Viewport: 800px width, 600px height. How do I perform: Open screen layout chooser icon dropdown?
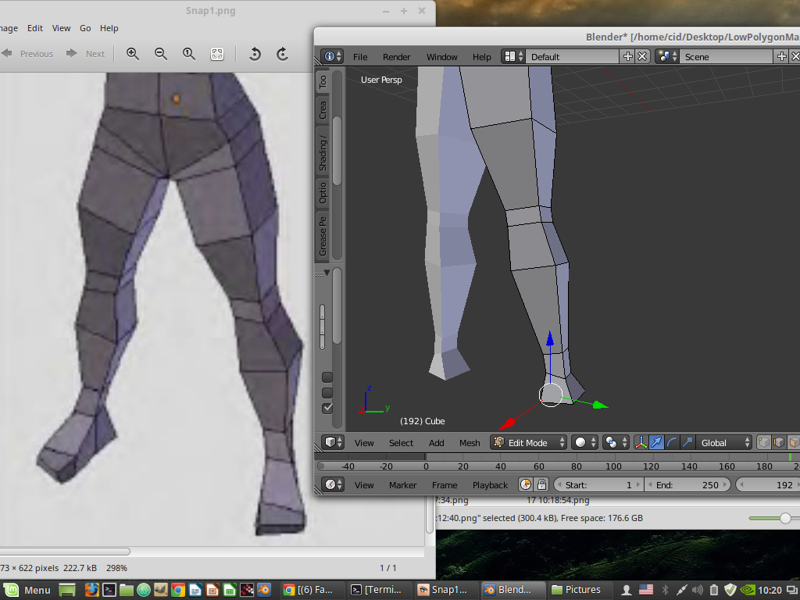(512, 56)
